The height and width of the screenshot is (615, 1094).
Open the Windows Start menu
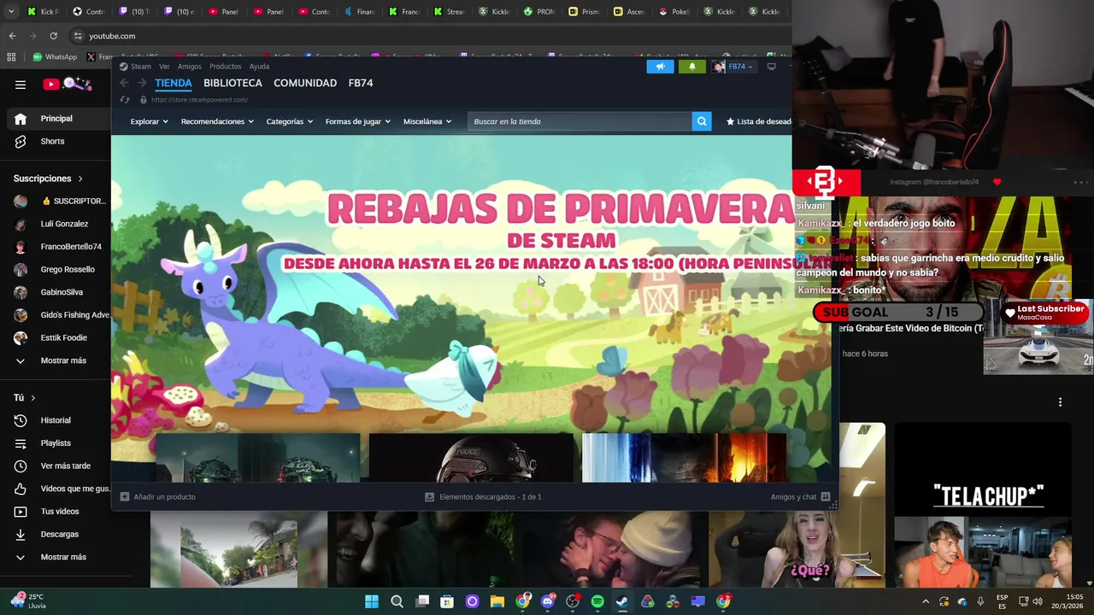point(372,601)
